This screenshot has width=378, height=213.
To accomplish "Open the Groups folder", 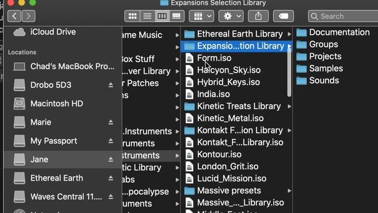I will 317,44.
